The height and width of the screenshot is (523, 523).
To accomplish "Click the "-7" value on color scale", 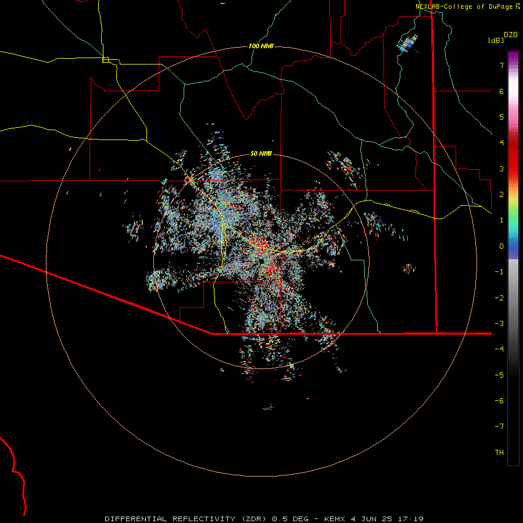I will click(499, 427).
